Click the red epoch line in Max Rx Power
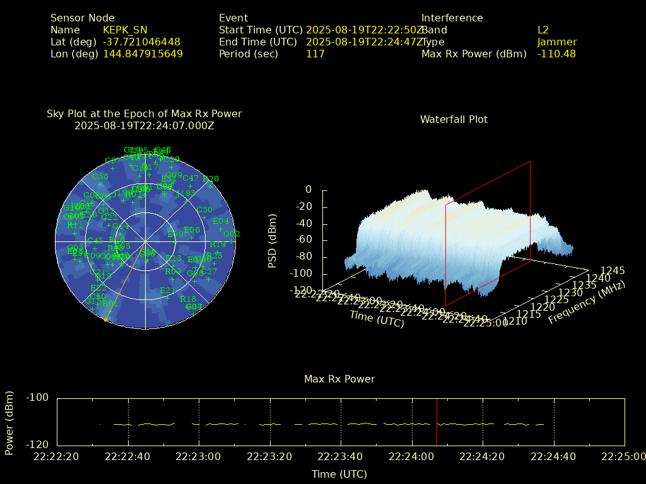Viewport: 646px width, 484px height. (437, 421)
